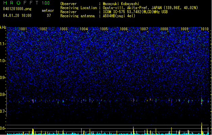This screenshot has width=212, height=135.
Task: Click the 1010 time marker
Action: click(205, 29)
